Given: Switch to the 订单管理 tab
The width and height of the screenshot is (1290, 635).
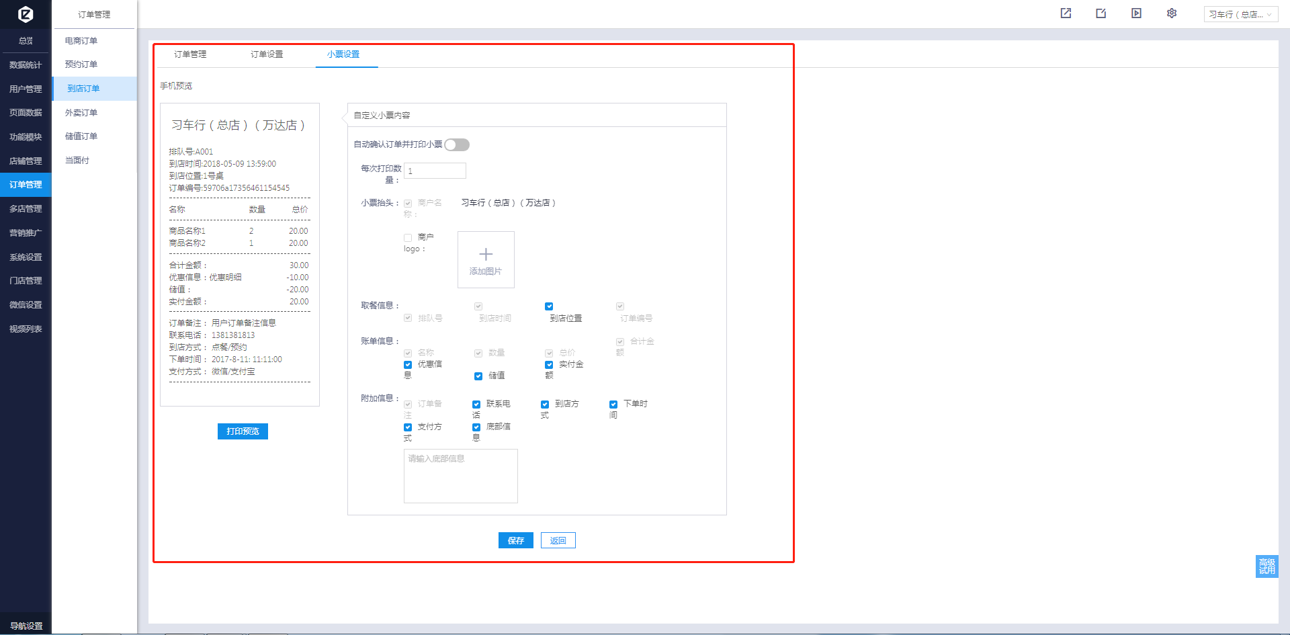Looking at the screenshot, I should 190,54.
